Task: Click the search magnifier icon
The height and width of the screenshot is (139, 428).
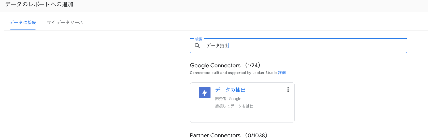Action: coord(197,46)
